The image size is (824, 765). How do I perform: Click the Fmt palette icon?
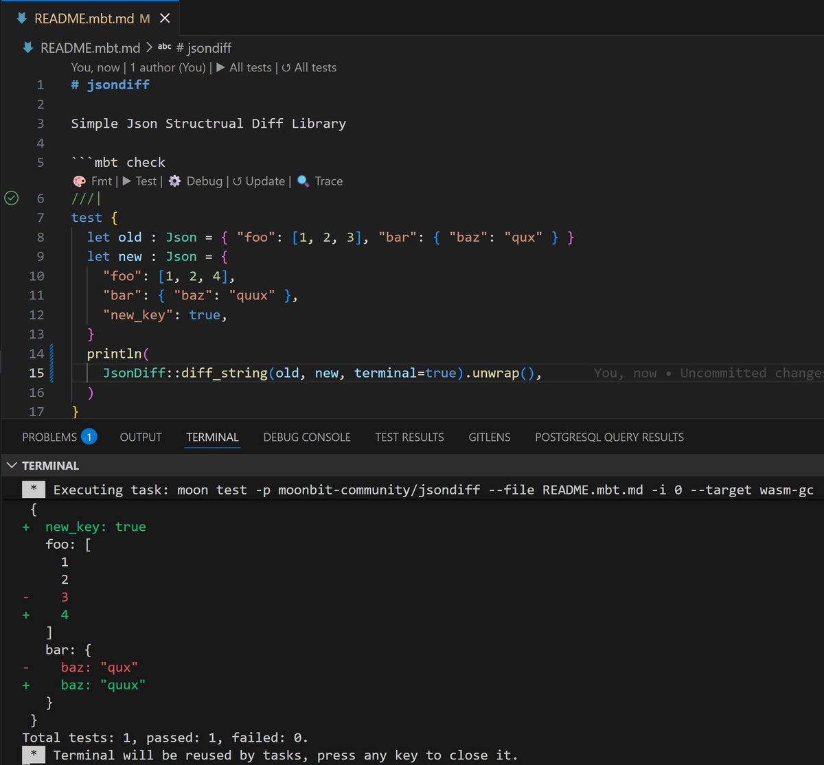(79, 181)
